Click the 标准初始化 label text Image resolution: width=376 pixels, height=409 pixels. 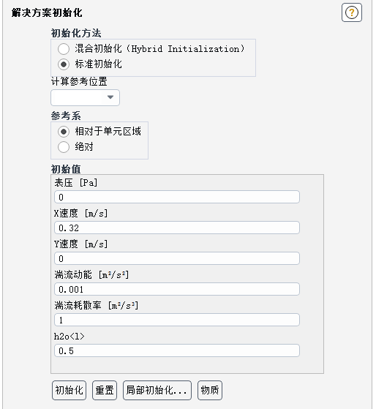[98, 64]
